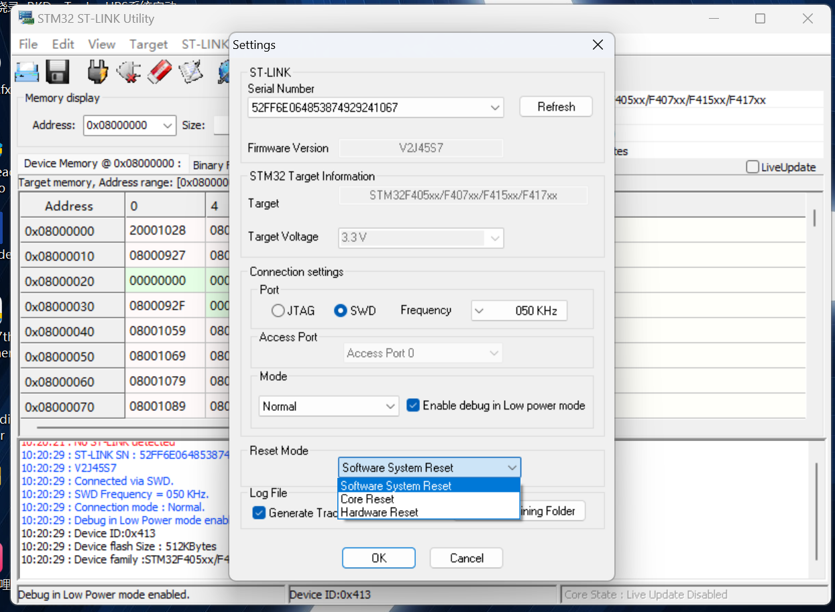The image size is (835, 612).
Task: Choose Hardware Reset from the list
Action: 429,512
